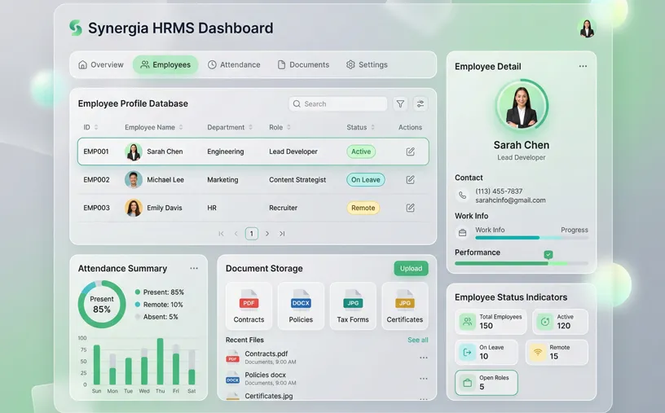Edit Sarah Chen's row
The image size is (665, 413).
point(410,152)
